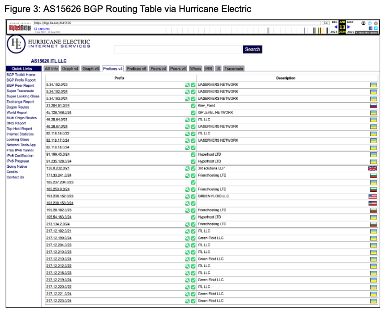Image resolution: width=386 pixels, height=312 pixels.
Task: Open the IRR tab
Action: 209,68
